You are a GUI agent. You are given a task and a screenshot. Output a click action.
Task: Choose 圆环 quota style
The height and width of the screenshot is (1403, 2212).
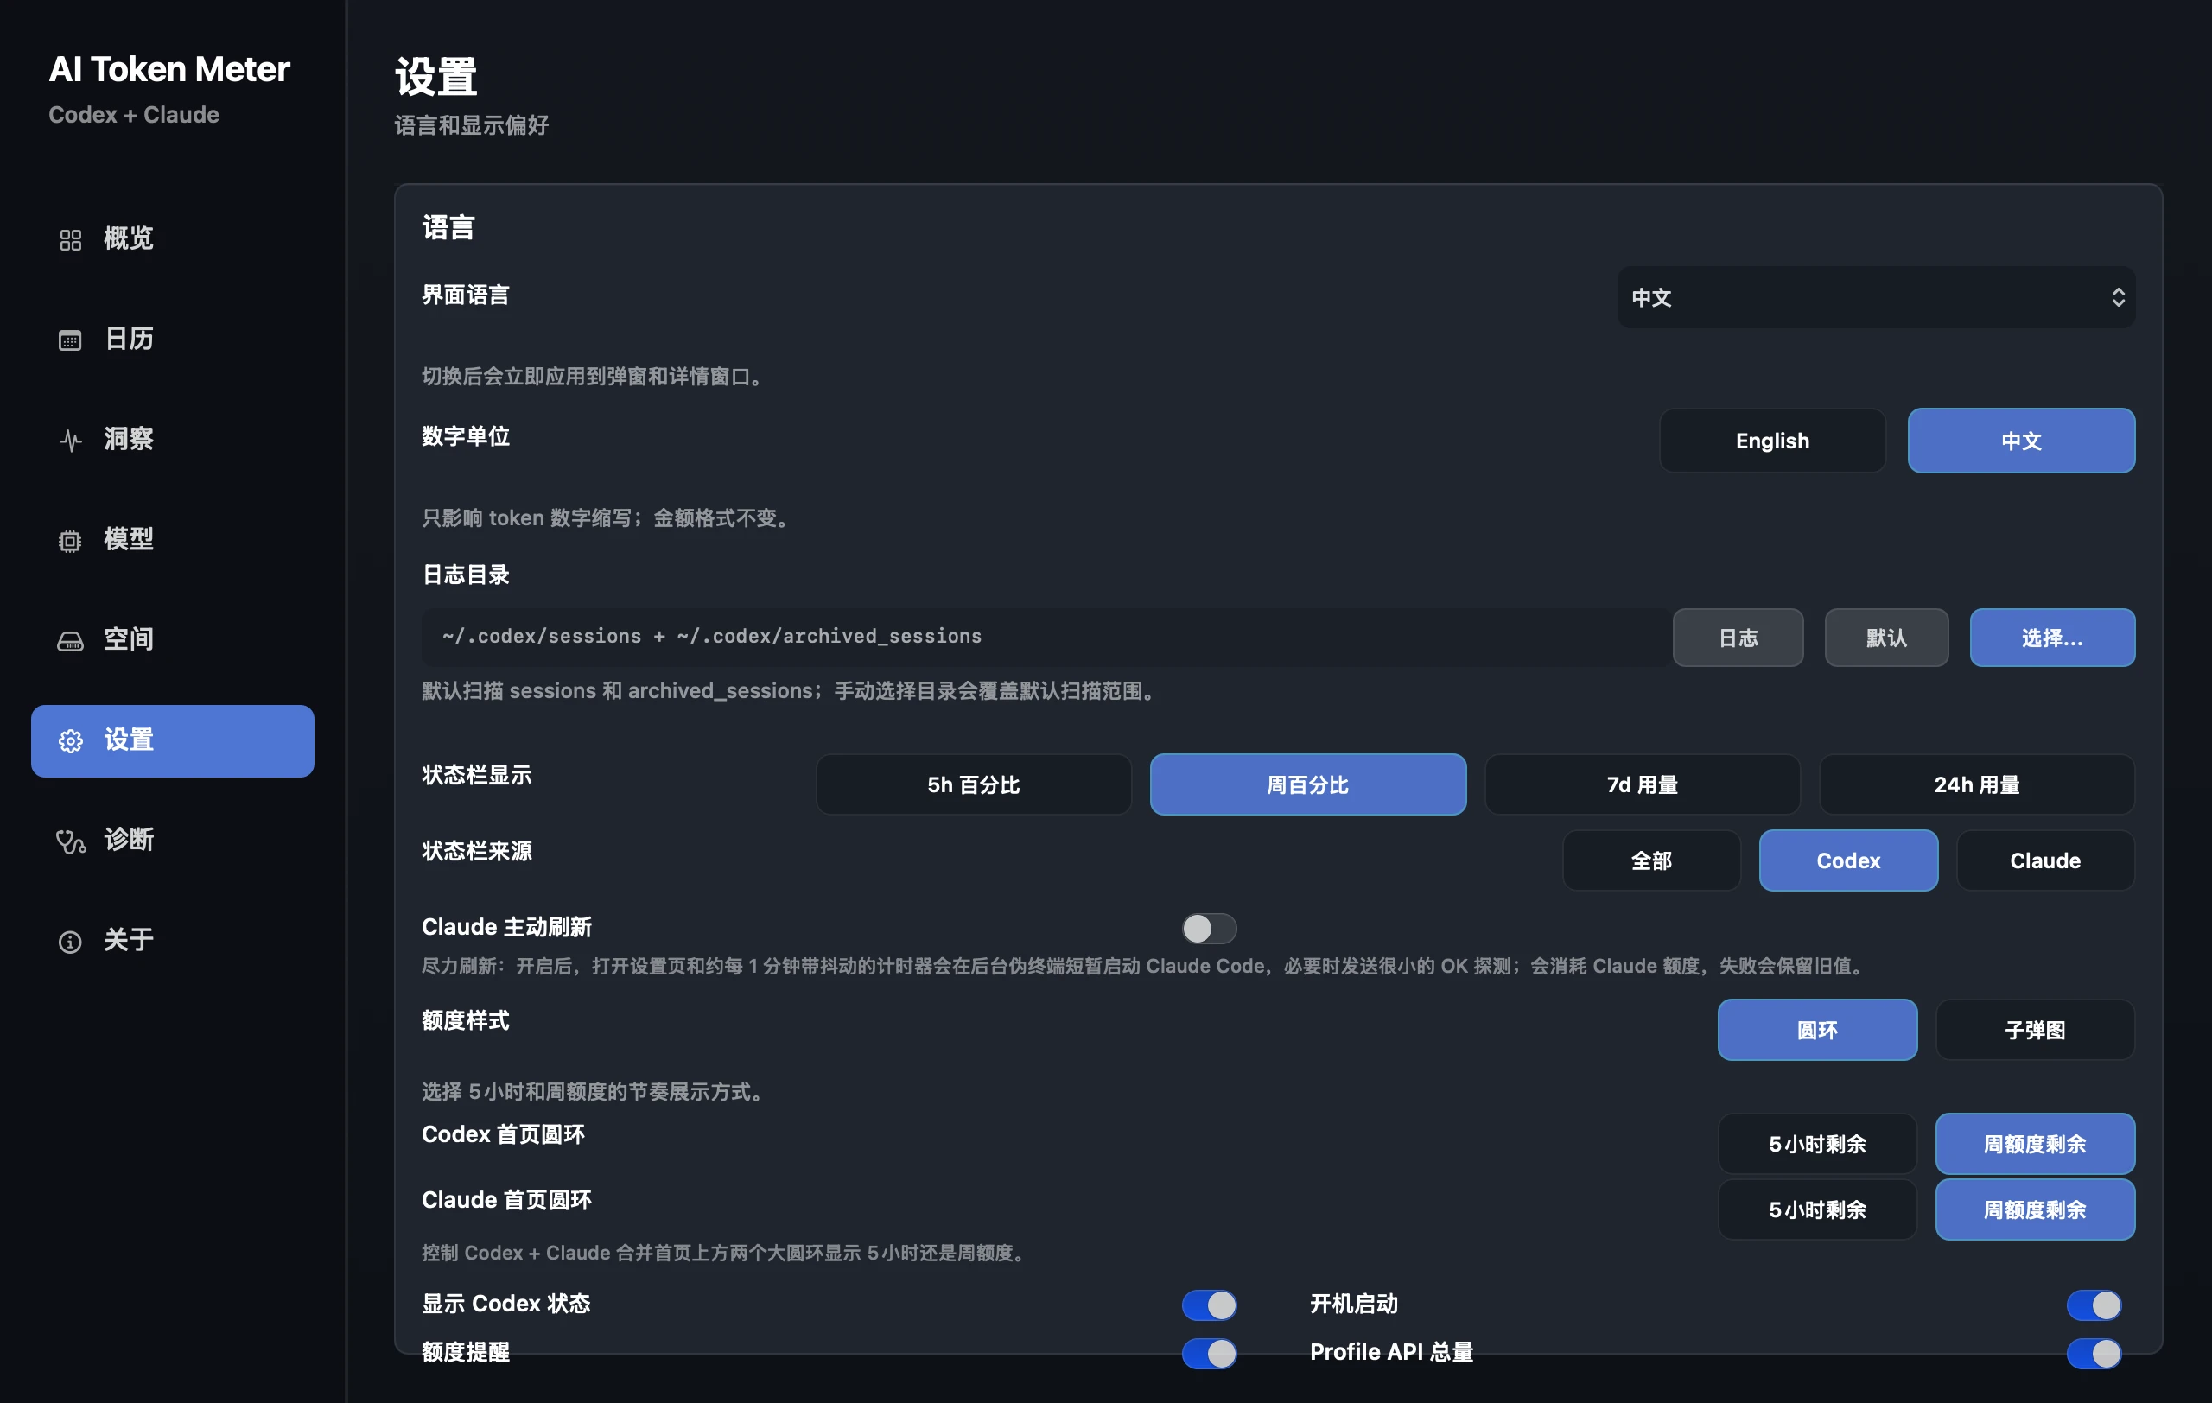pyautogui.click(x=1817, y=1029)
